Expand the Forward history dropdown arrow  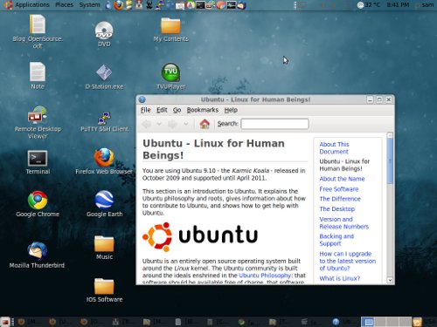pyautogui.click(x=185, y=124)
